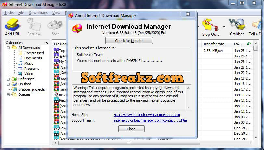This screenshot has height=150, width=264.
Task: Click the Finished checkmark folder icon
Action: [14, 84]
